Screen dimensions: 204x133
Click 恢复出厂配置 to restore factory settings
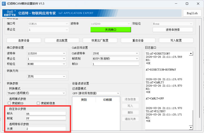point(100,40)
